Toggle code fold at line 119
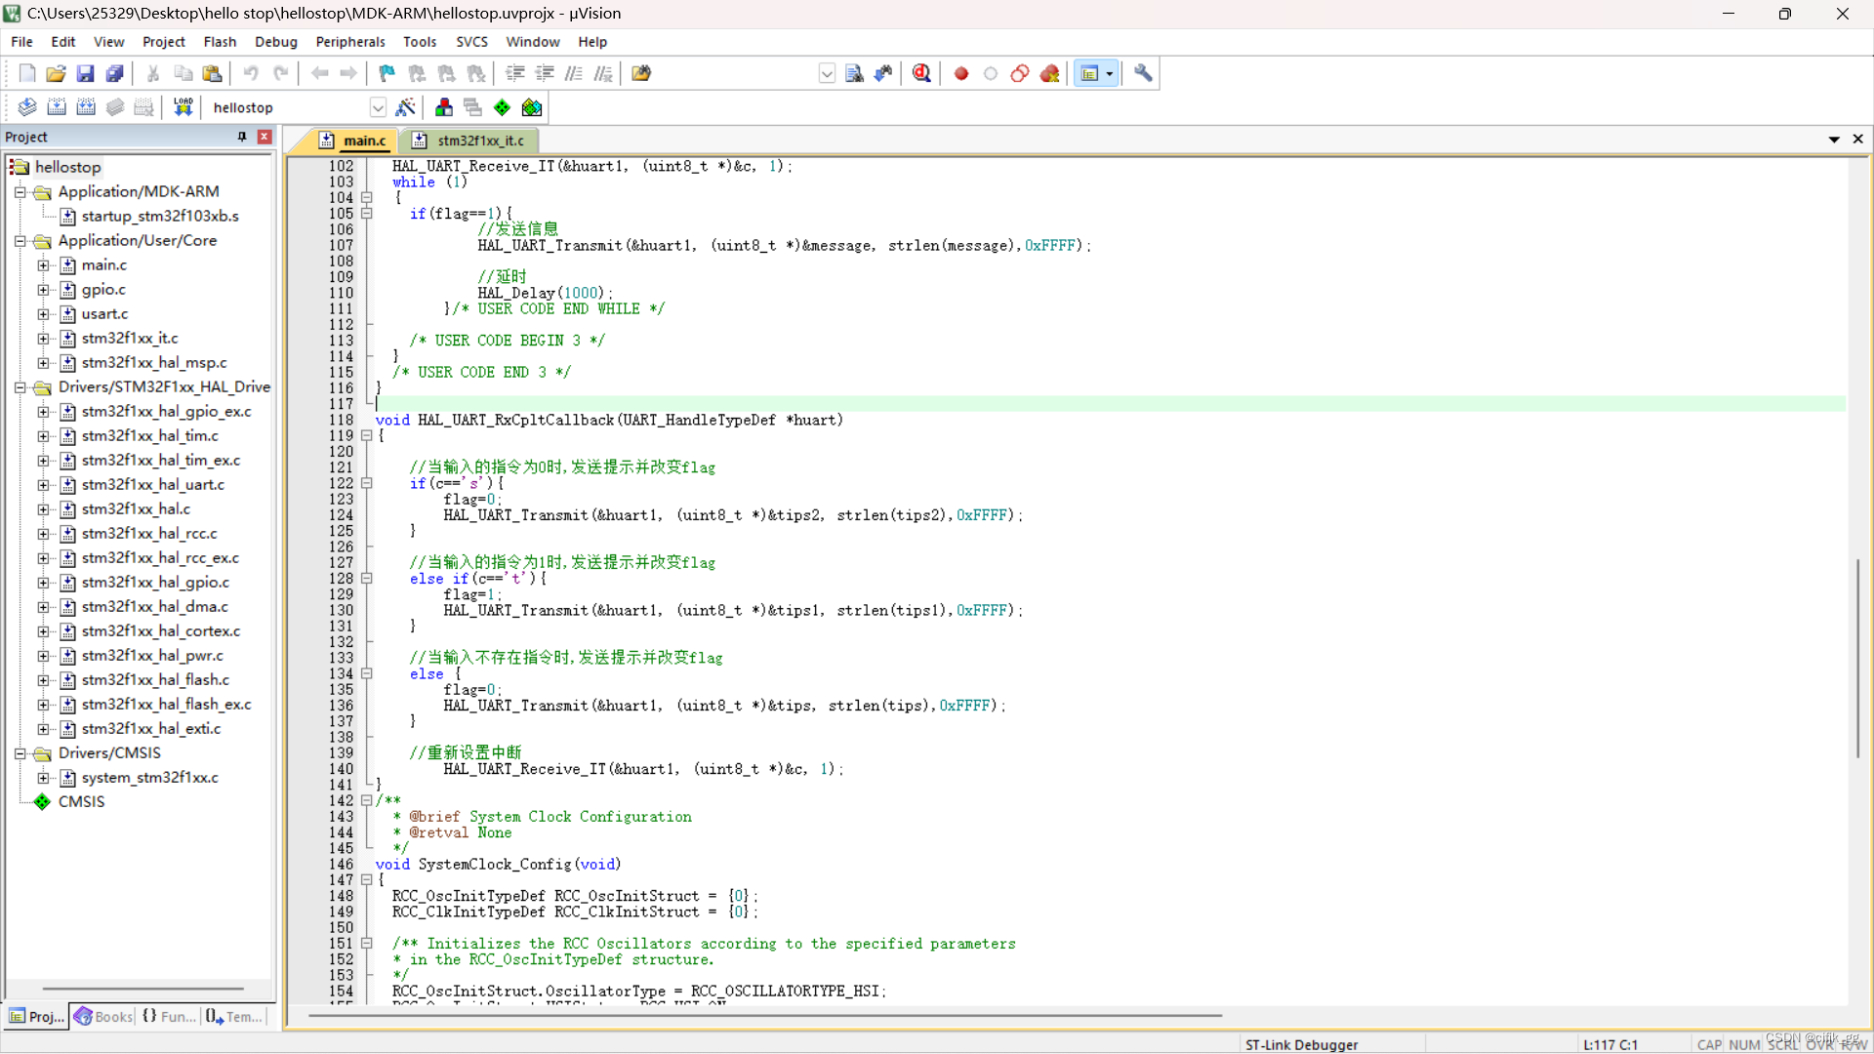Image resolution: width=1874 pixels, height=1054 pixels. pyautogui.click(x=367, y=436)
